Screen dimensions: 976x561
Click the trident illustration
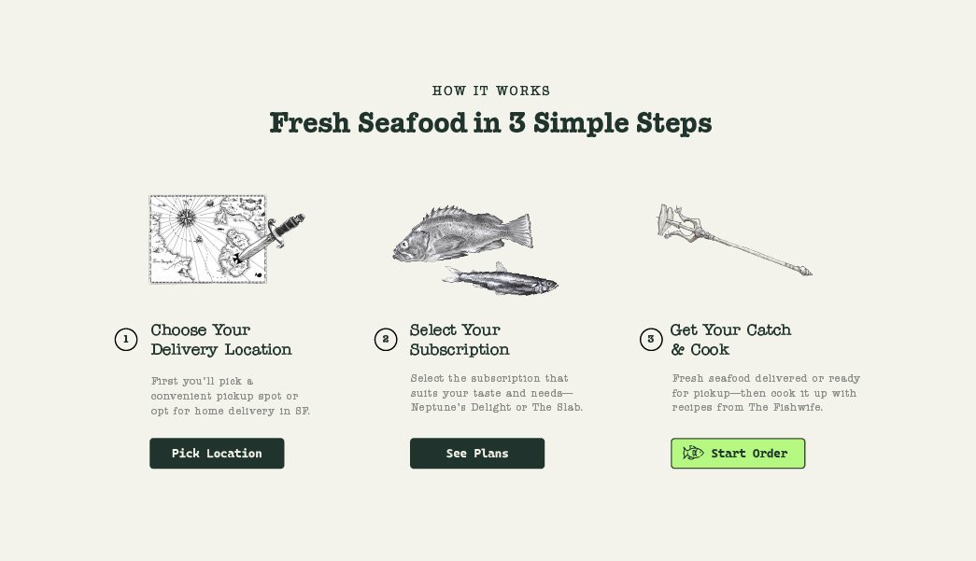pos(734,240)
